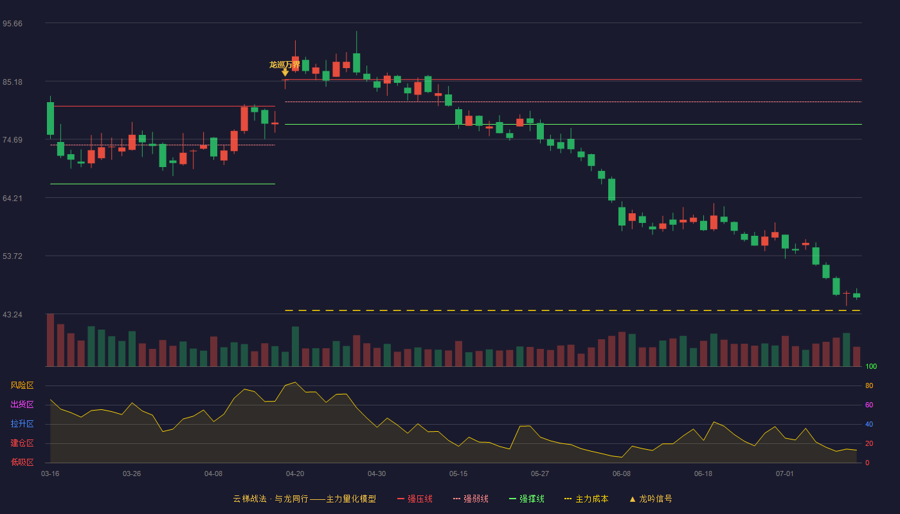Select the 出货区 zone label

[22, 405]
